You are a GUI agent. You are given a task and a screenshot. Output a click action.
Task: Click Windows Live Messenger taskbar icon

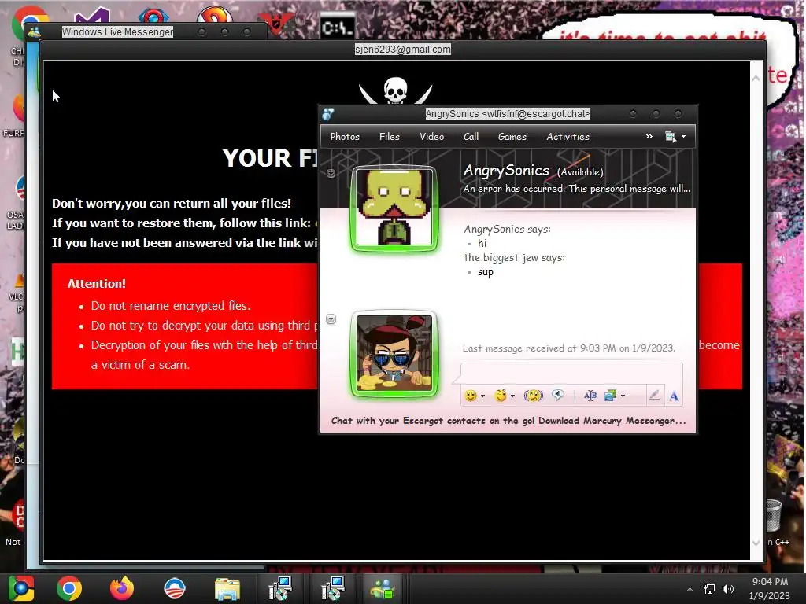click(383, 588)
